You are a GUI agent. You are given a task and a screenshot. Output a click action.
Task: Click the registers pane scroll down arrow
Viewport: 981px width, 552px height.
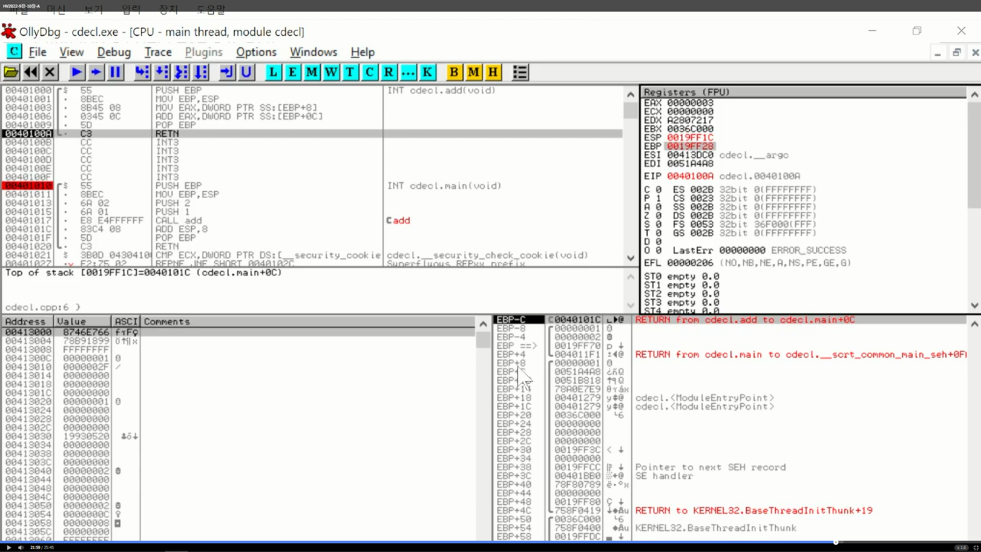pyautogui.click(x=974, y=306)
